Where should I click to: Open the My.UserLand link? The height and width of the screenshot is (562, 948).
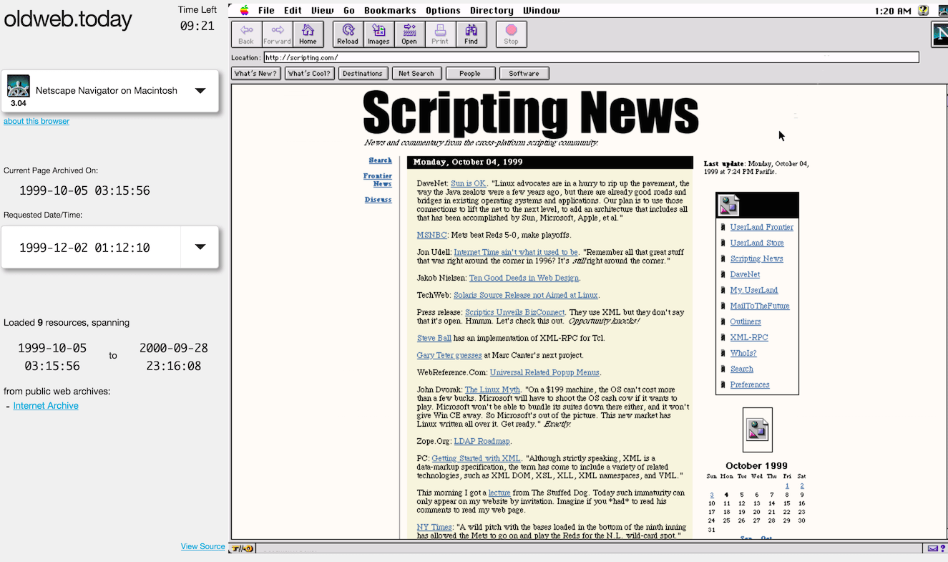(753, 290)
